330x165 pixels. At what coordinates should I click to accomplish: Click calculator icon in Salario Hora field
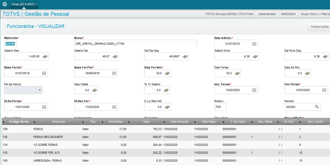[x=255, y=56]
